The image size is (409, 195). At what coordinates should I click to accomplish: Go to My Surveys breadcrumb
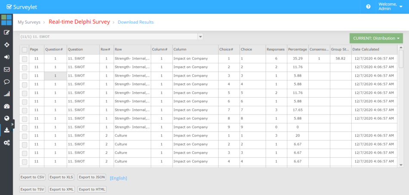29,22
